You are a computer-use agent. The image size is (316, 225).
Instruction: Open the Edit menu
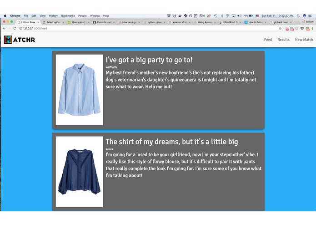pyautogui.click(x=34, y=16)
